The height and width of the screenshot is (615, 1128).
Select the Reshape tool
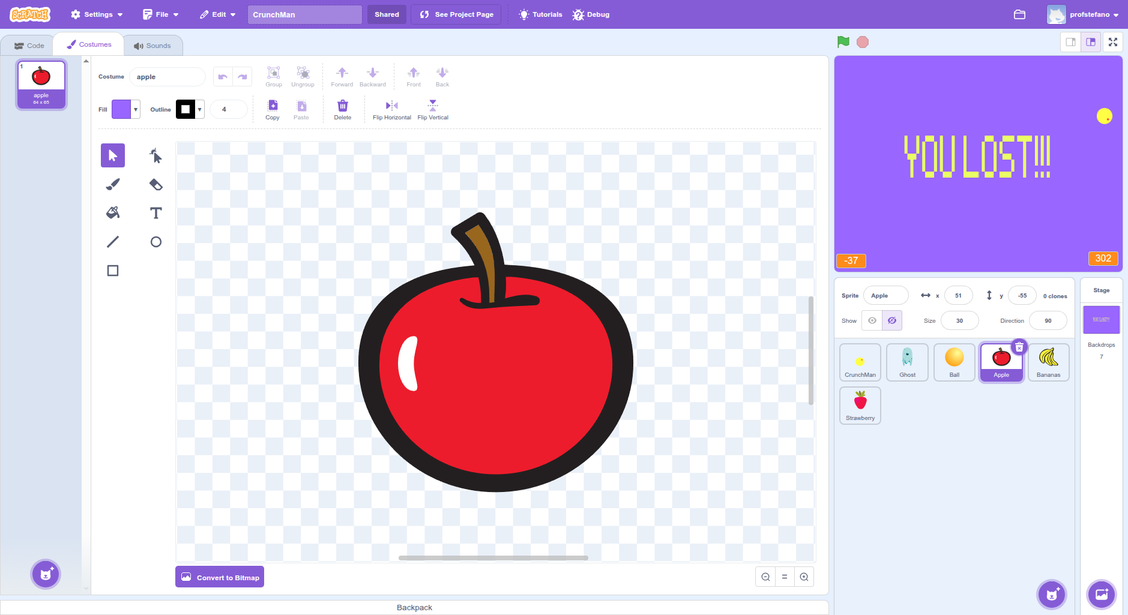[x=155, y=156]
